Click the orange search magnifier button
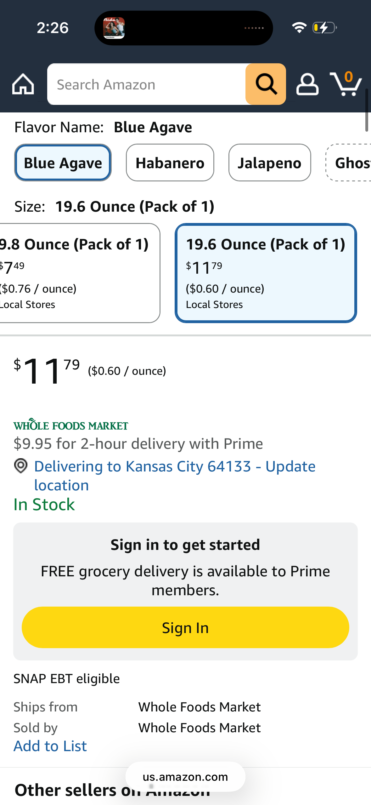The image size is (371, 805). pos(266,84)
